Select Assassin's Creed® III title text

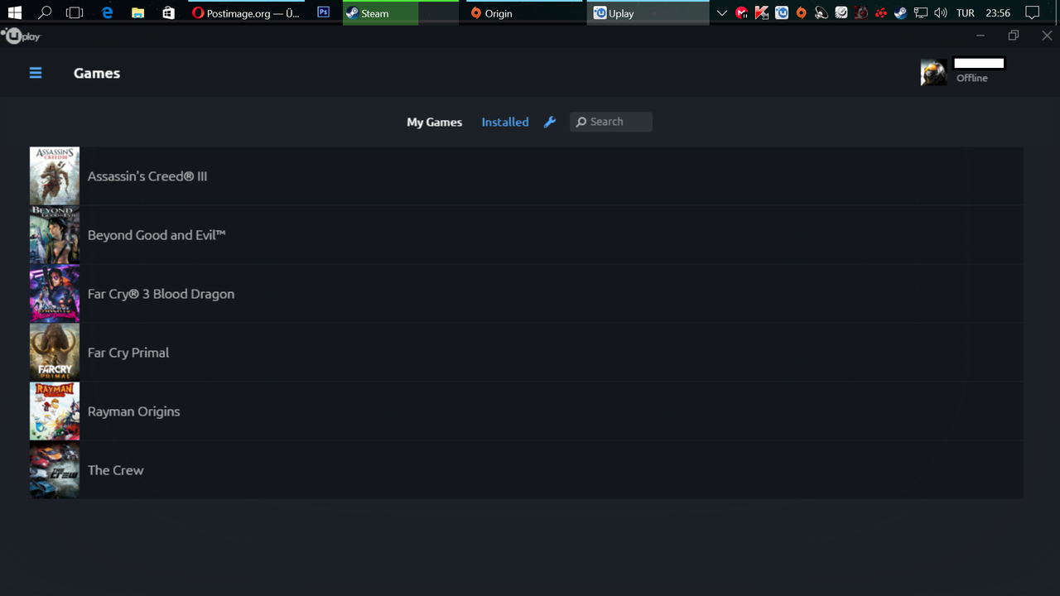coord(147,176)
